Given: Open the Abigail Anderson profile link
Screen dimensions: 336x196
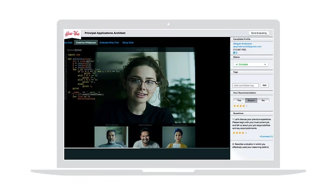Looking at the screenshot, I should tap(243, 44).
